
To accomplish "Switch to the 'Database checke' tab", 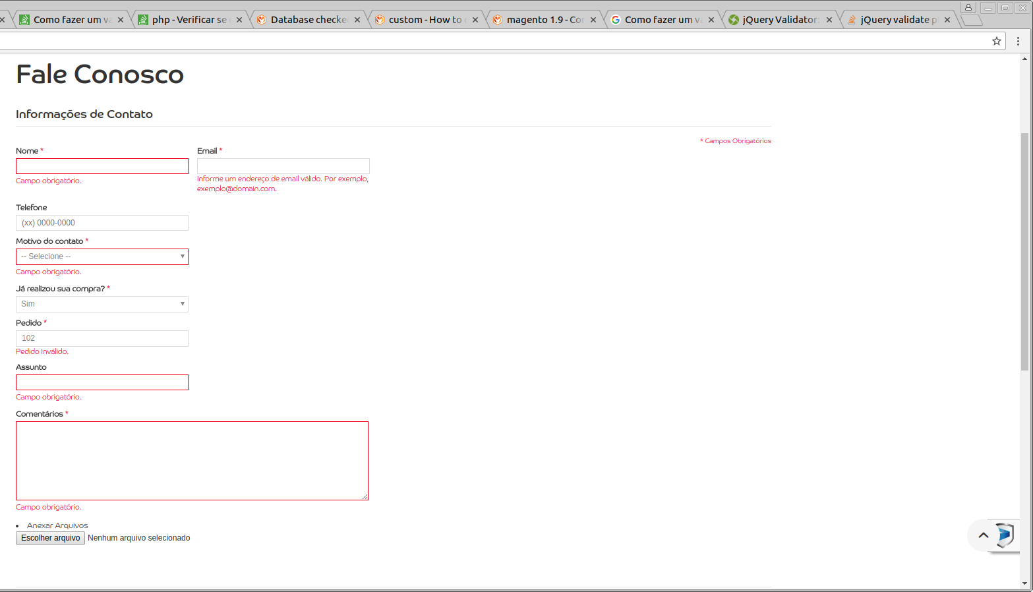I will [308, 20].
